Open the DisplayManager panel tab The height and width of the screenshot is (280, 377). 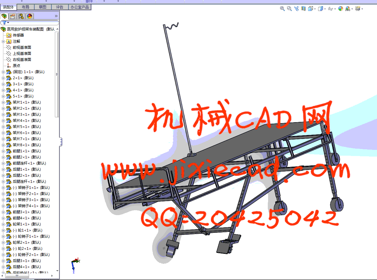coord(30,16)
